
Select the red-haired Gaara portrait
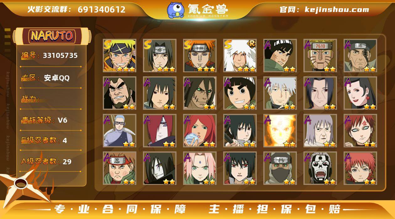point(360,131)
